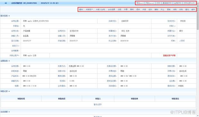Click the 优惠金额 discount method value
Screen dimensions: 199x117
click(76, 66)
